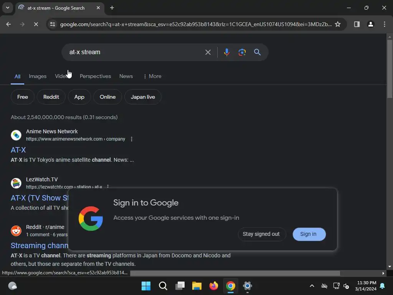Clear the search box text
Screen dimensions: 393x295
point(208,52)
